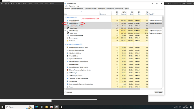Switch to the Пользователи tab
Viewport: 194px width, 109px height.
click(x=110, y=8)
